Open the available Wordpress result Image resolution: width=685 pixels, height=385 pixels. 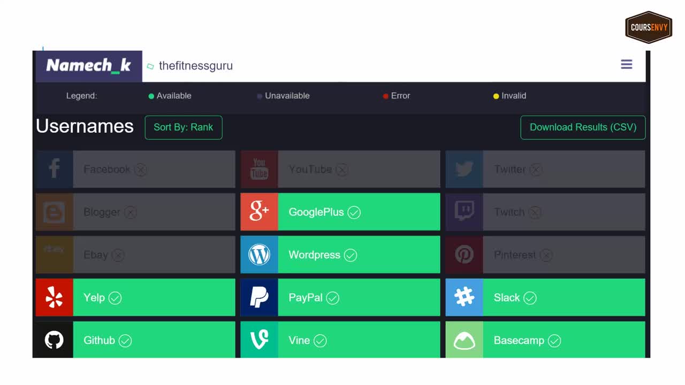pyautogui.click(x=340, y=255)
